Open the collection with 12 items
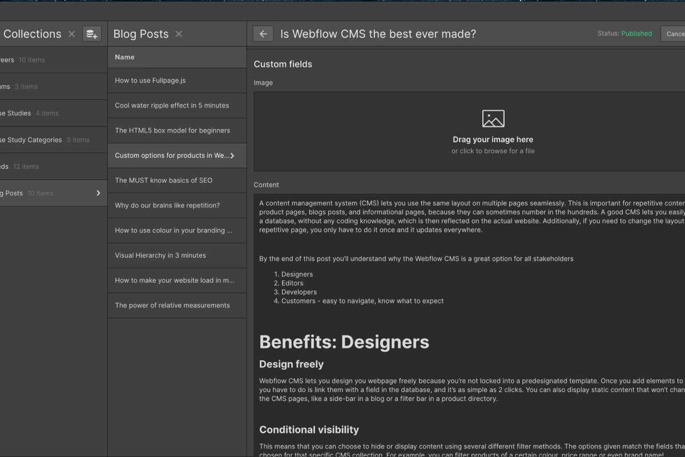685x457 pixels. [x=54, y=167]
